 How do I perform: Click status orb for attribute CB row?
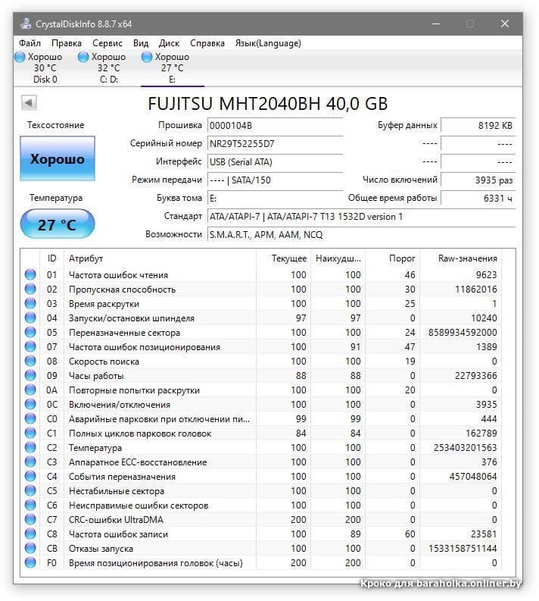tap(30, 548)
